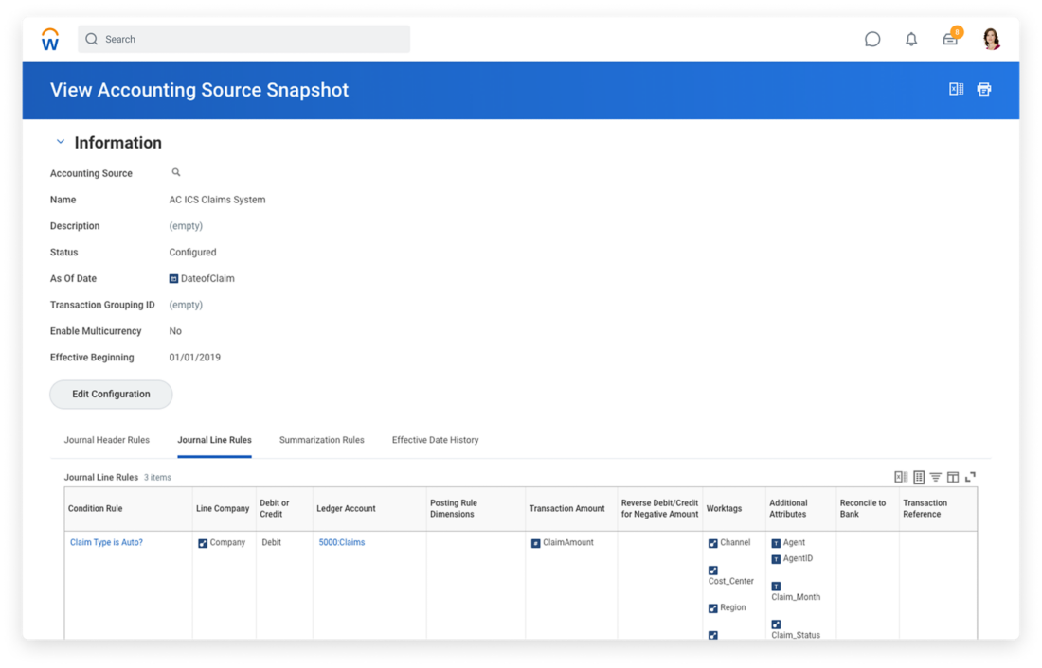The width and height of the screenshot is (1042, 668).
Task: Click into the Search field
Action: (246, 40)
